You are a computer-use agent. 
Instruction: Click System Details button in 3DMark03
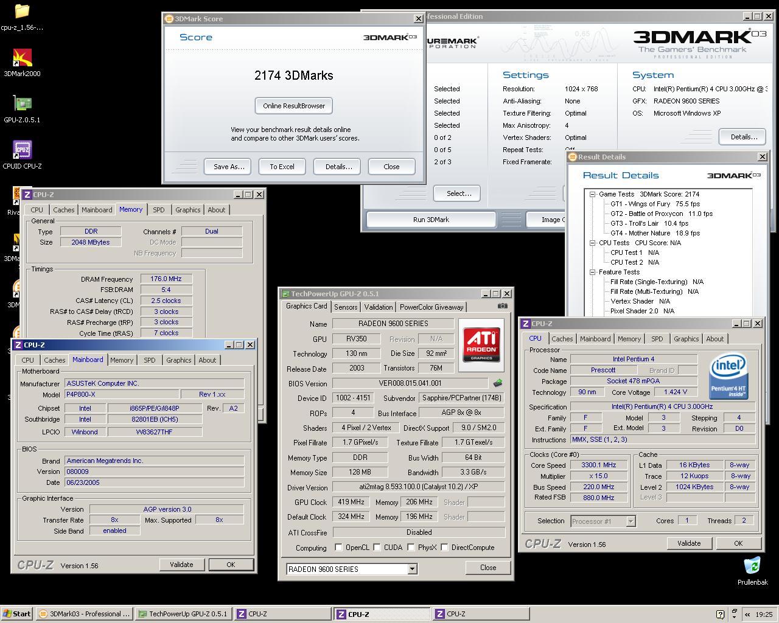(743, 137)
